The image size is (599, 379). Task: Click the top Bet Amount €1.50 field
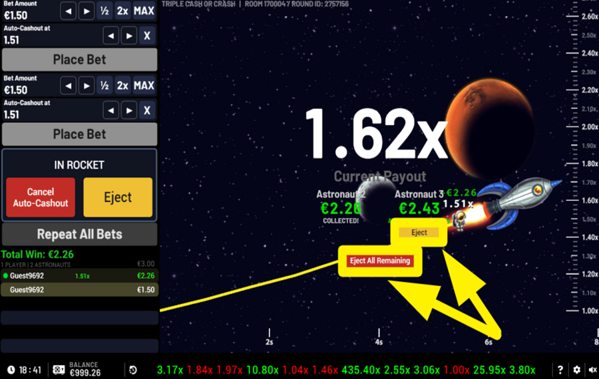point(29,15)
